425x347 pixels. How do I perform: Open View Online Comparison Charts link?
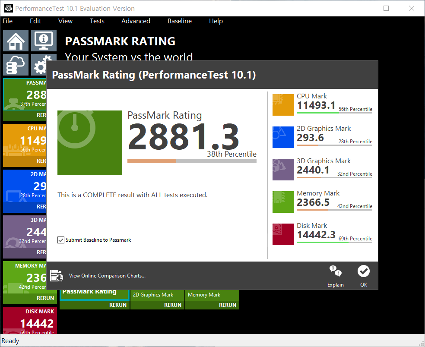(108, 276)
